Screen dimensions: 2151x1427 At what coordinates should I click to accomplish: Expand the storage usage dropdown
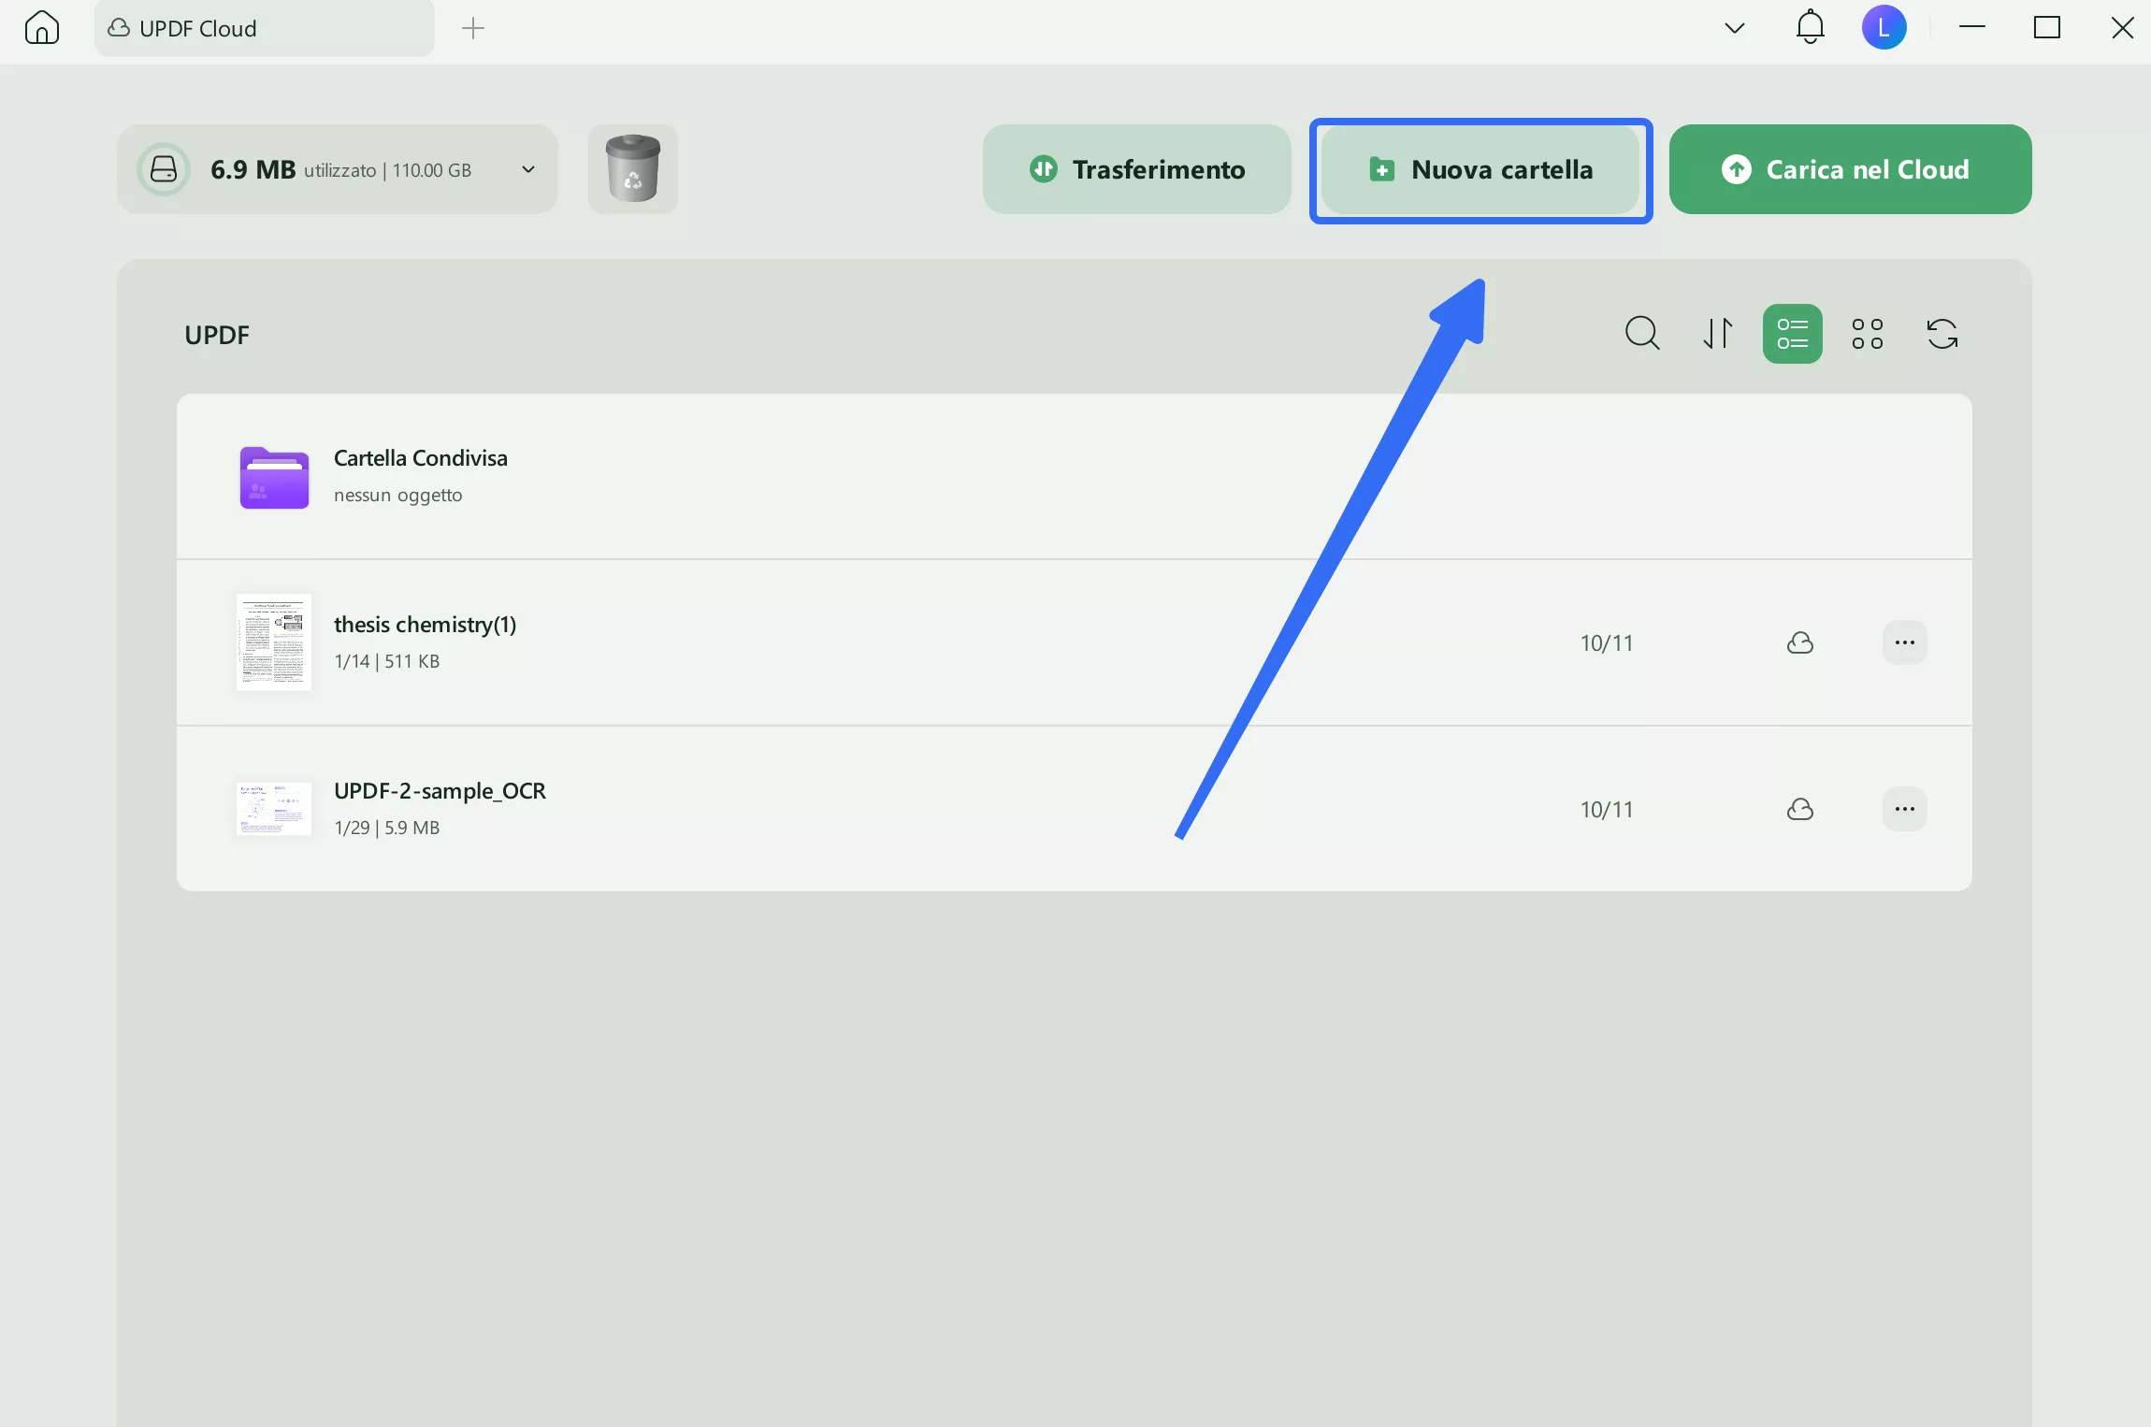[x=527, y=169]
